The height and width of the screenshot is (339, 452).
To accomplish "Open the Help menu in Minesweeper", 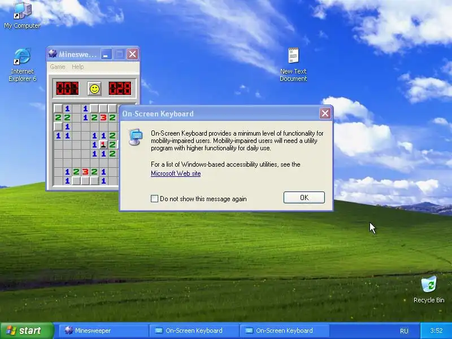I will (77, 67).
